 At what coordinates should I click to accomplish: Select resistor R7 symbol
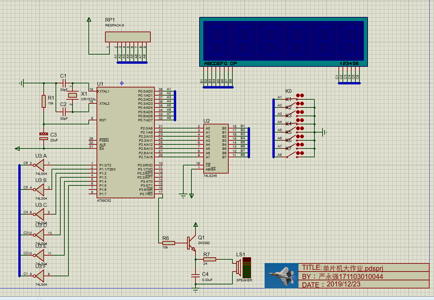(210, 259)
